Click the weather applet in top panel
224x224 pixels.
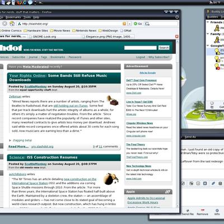pyautogui.click(x=215, y=2)
